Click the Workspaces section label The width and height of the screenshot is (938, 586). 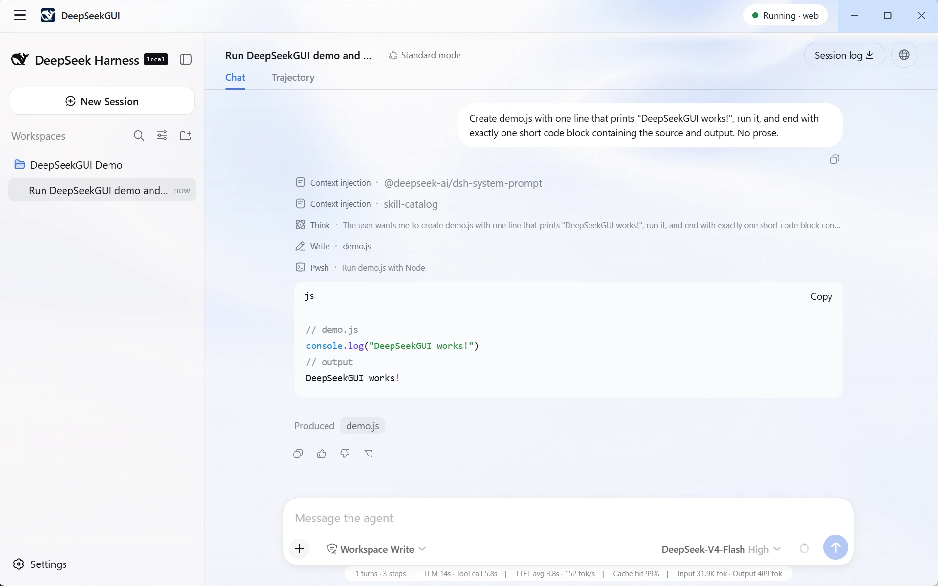point(38,136)
